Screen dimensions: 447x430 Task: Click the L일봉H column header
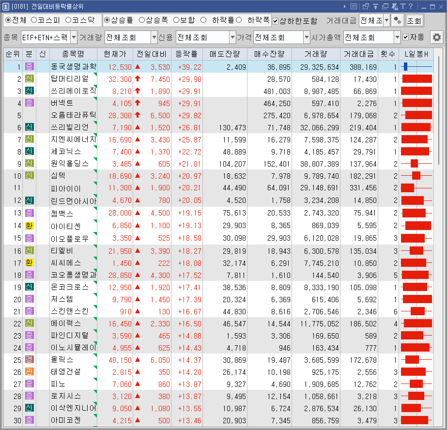tap(416, 54)
